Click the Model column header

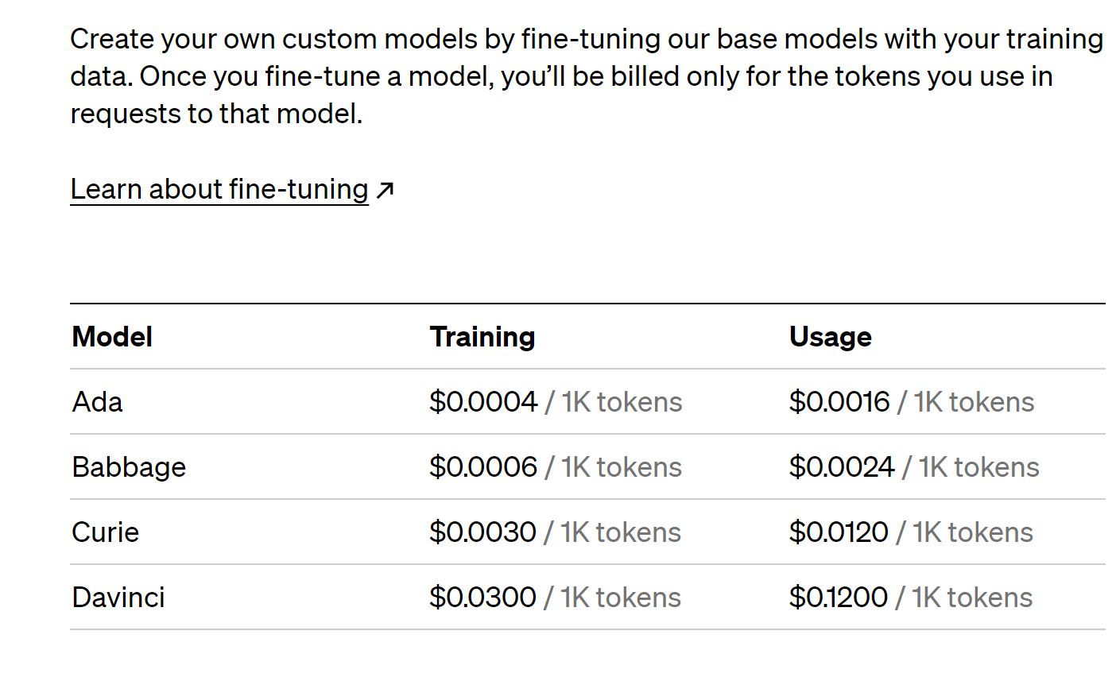(x=112, y=337)
